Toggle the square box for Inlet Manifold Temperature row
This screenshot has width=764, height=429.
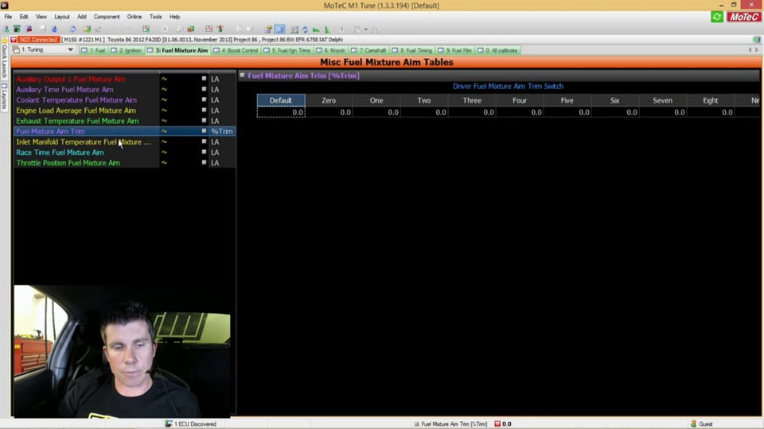click(x=205, y=141)
